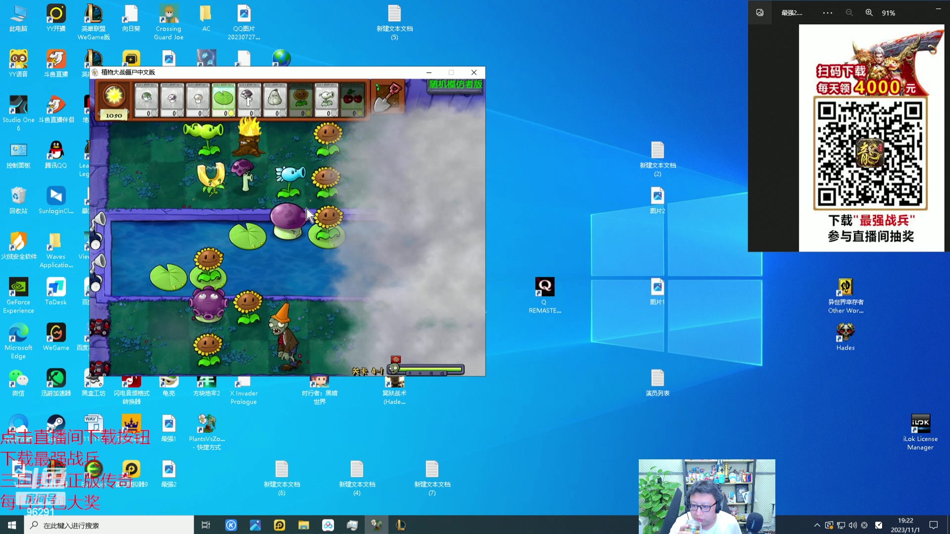This screenshot has width=950, height=534.
Task: Pick the shovel tool in the game
Action: coord(387,97)
